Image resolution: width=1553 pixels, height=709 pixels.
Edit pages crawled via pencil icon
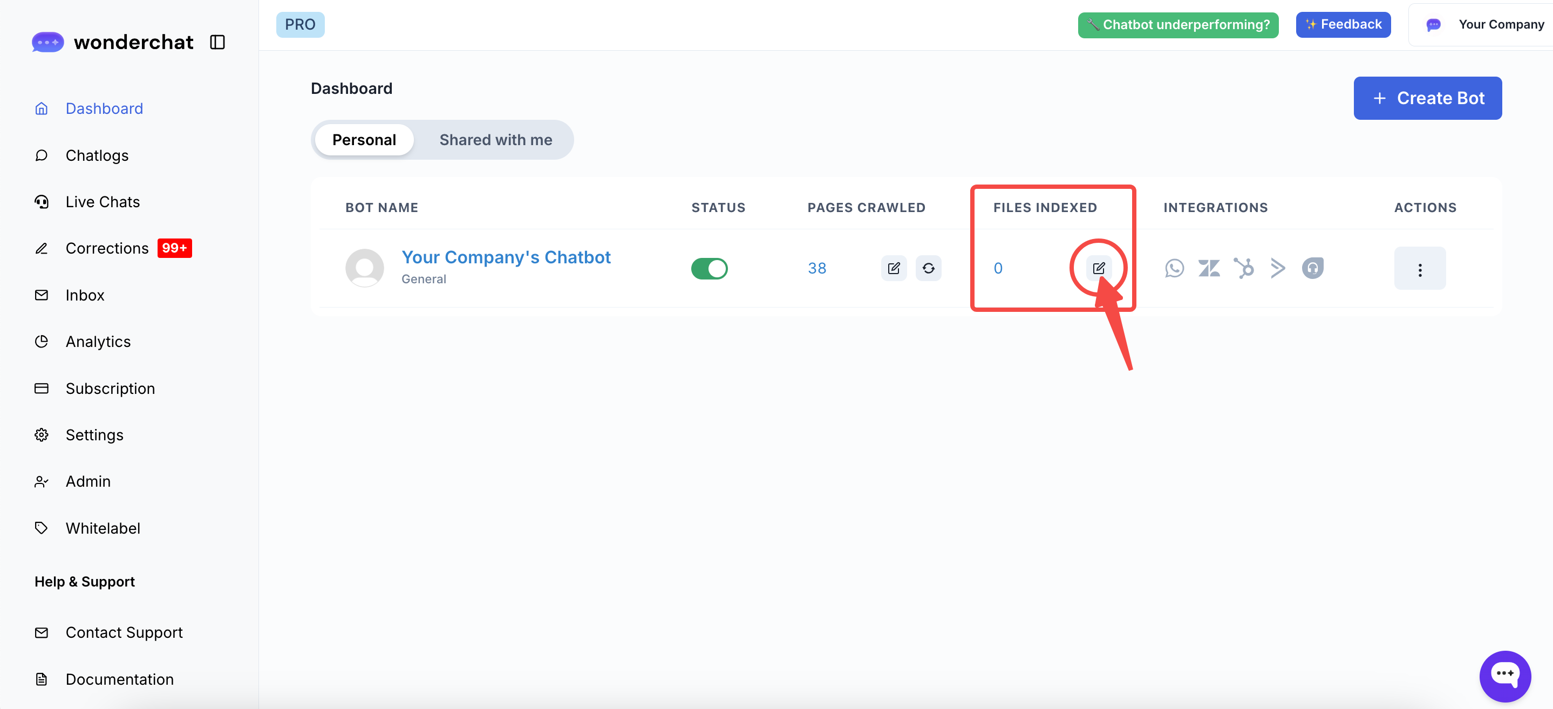click(894, 268)
